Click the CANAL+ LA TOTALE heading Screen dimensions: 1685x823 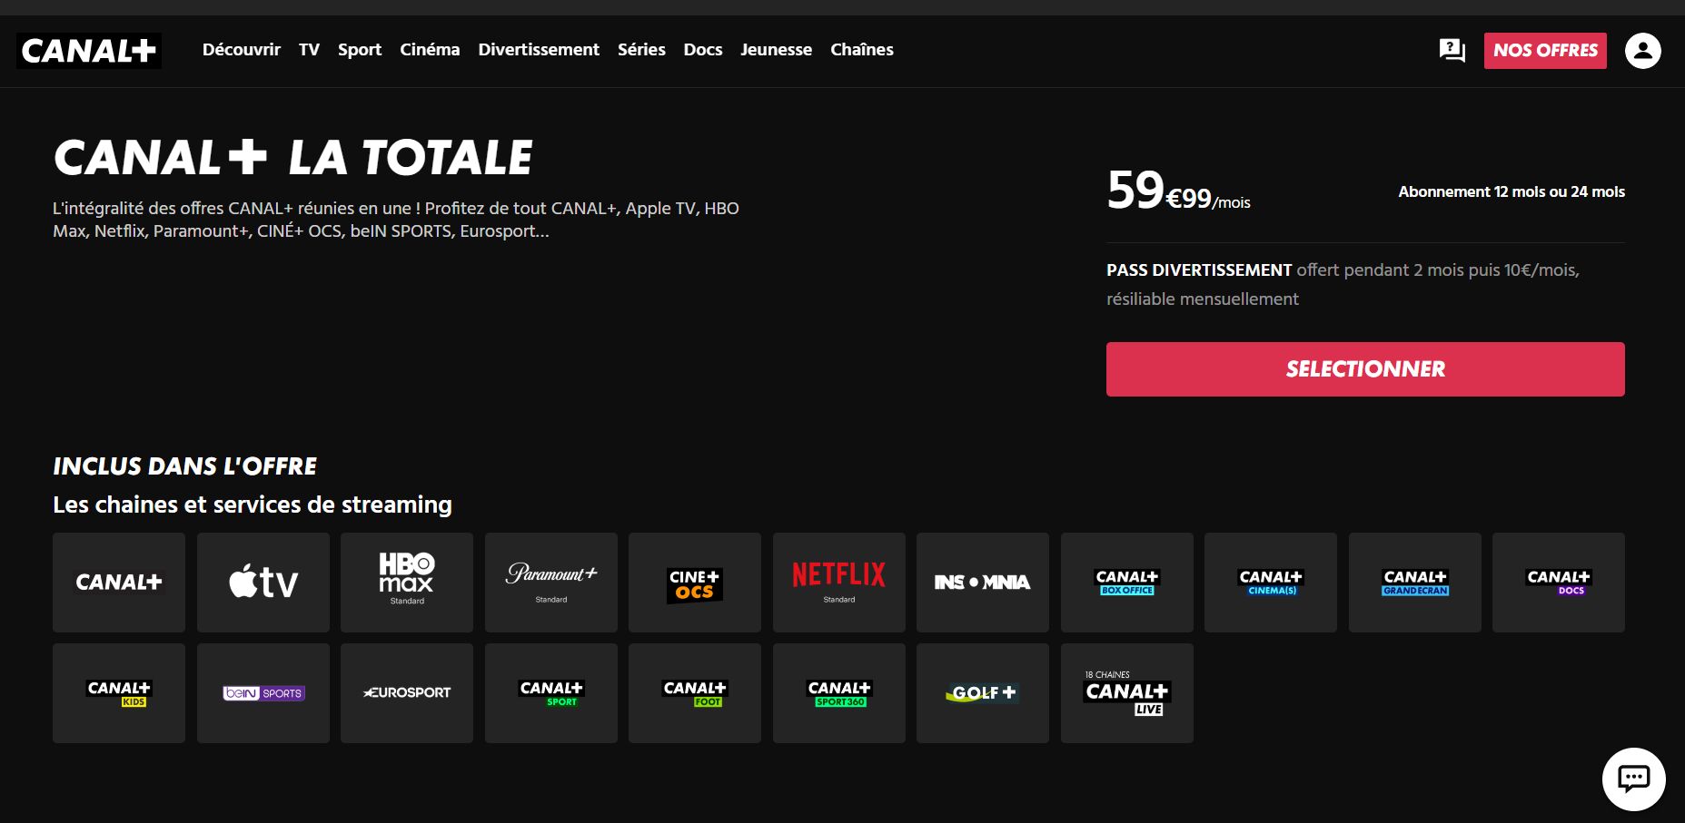pos(292,158)
